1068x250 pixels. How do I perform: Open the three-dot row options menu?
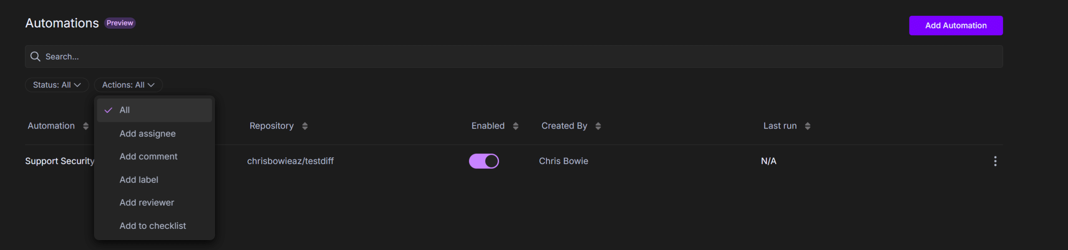[995, 161]
